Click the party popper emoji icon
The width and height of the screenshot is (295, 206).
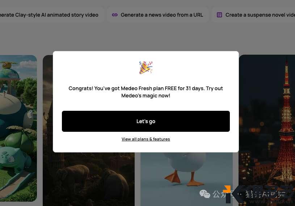pos(146,68)
